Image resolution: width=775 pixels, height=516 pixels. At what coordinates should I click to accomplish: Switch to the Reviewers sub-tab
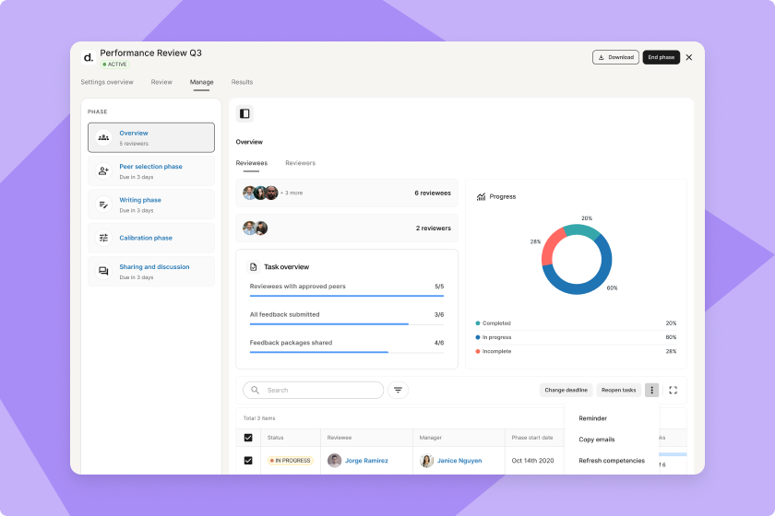[300, 163]
